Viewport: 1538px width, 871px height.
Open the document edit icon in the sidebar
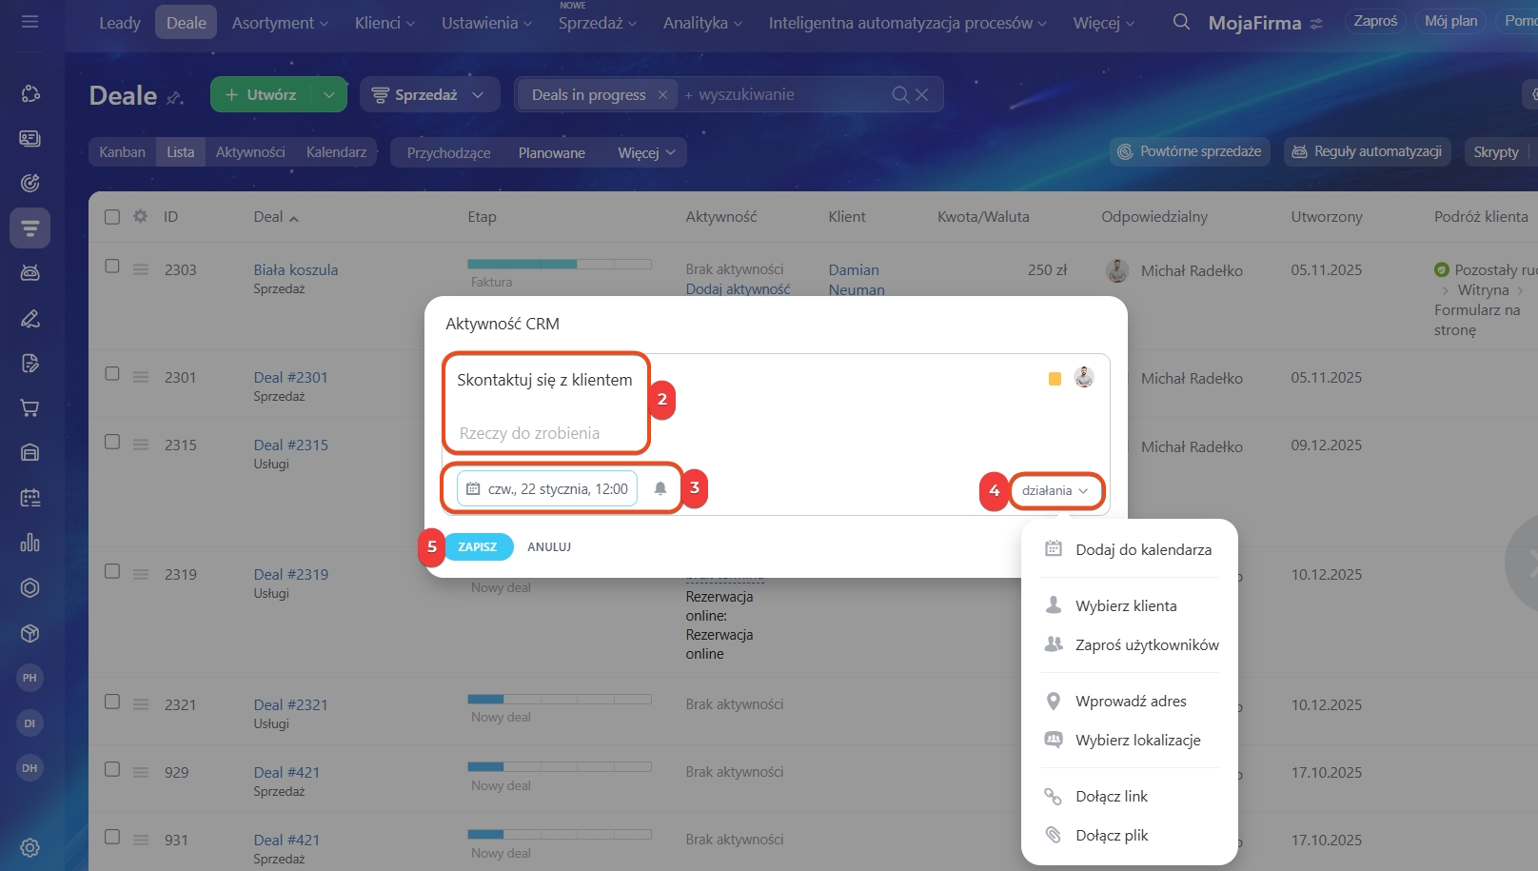click(x=30, y=363)
